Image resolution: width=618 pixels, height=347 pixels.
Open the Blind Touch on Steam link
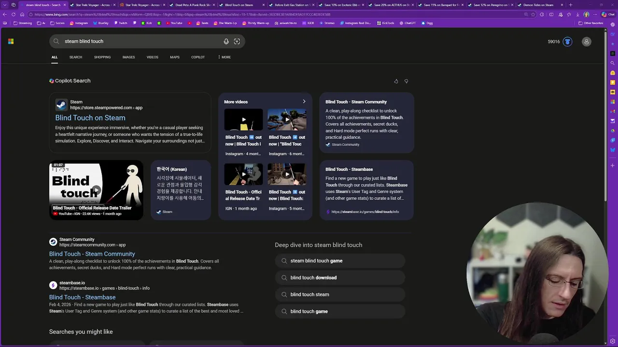tap(90, 118)
